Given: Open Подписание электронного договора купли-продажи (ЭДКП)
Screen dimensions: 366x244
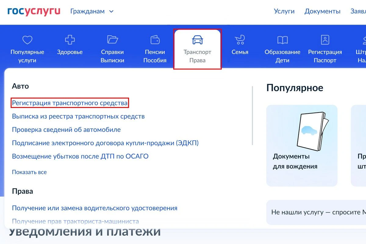Looking at the screenshot, I should [105, 143].
